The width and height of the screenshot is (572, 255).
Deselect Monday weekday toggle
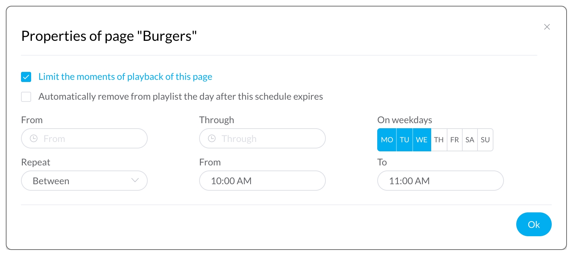coord(387,140)
